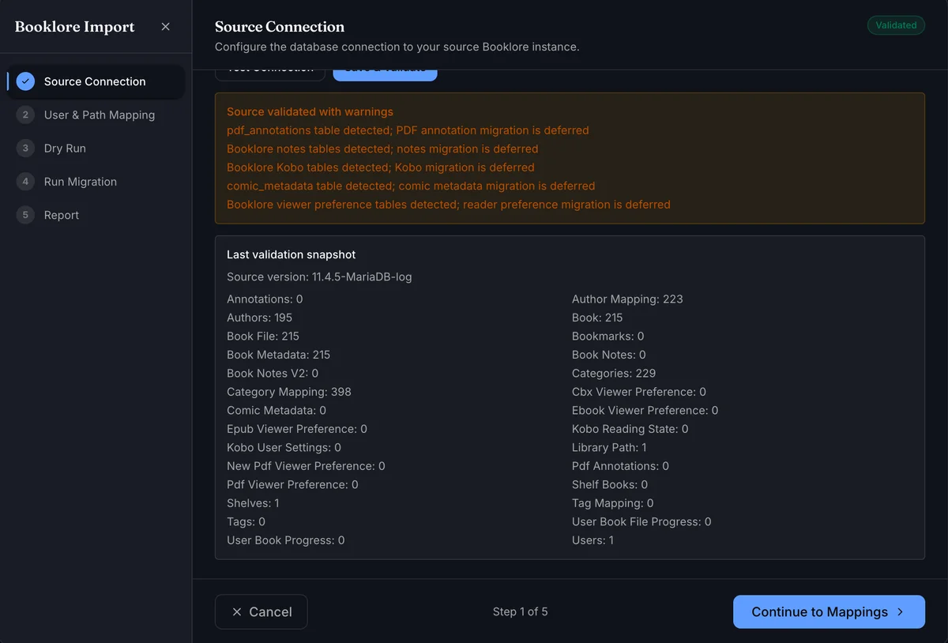Open the Dry Run step
Screen dimensions: 948x643
tap(96, 148)
